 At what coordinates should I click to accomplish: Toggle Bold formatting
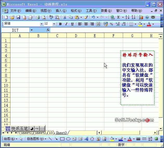pos(60,24)
